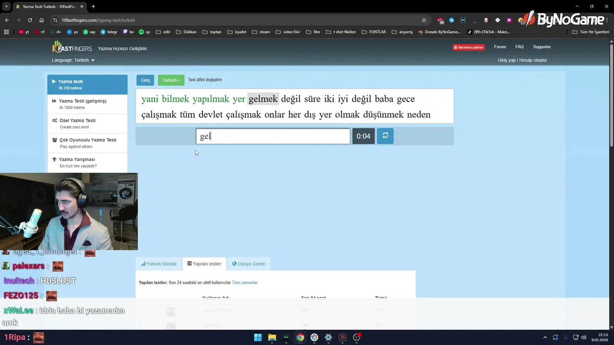Viewport: 614px width, 345px height.
Task: Open the colorful pinwheel app on the taskbar
Action: (314, 337)
